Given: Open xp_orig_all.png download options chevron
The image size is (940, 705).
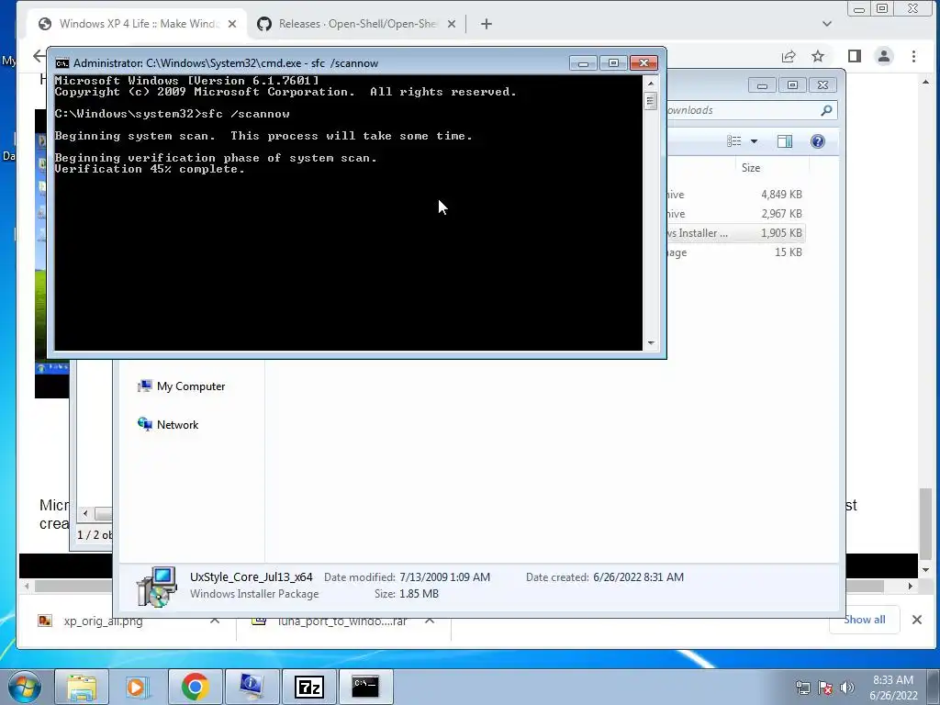Looking at the screenshot, I should click(215, 621).
